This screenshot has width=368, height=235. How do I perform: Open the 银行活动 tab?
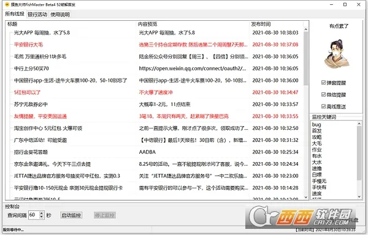coord(37,15)
